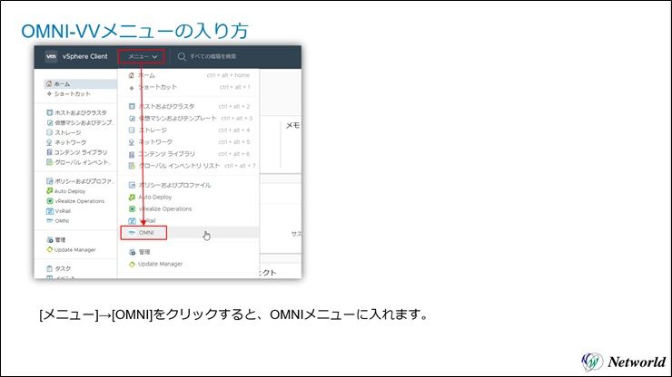This screenshot has width=672, height=377.
Task: Click the vSphere Client title text
Action: tap(84, 56)
